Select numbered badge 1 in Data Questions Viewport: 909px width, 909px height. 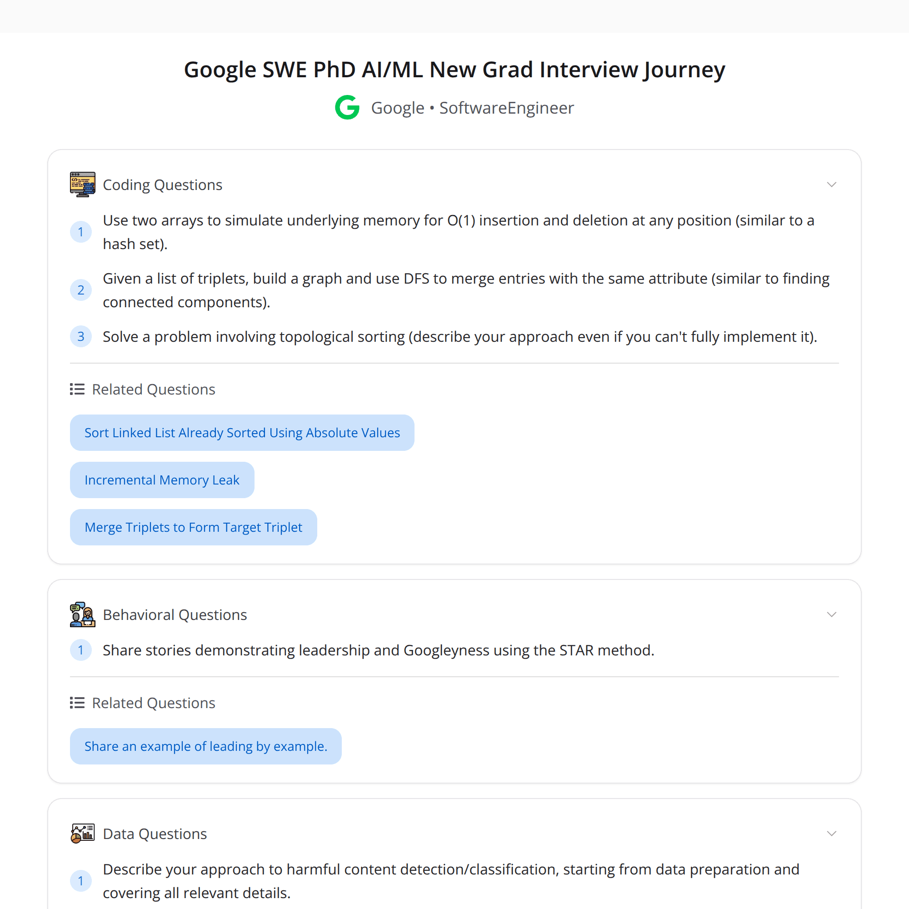pos(81,881)
